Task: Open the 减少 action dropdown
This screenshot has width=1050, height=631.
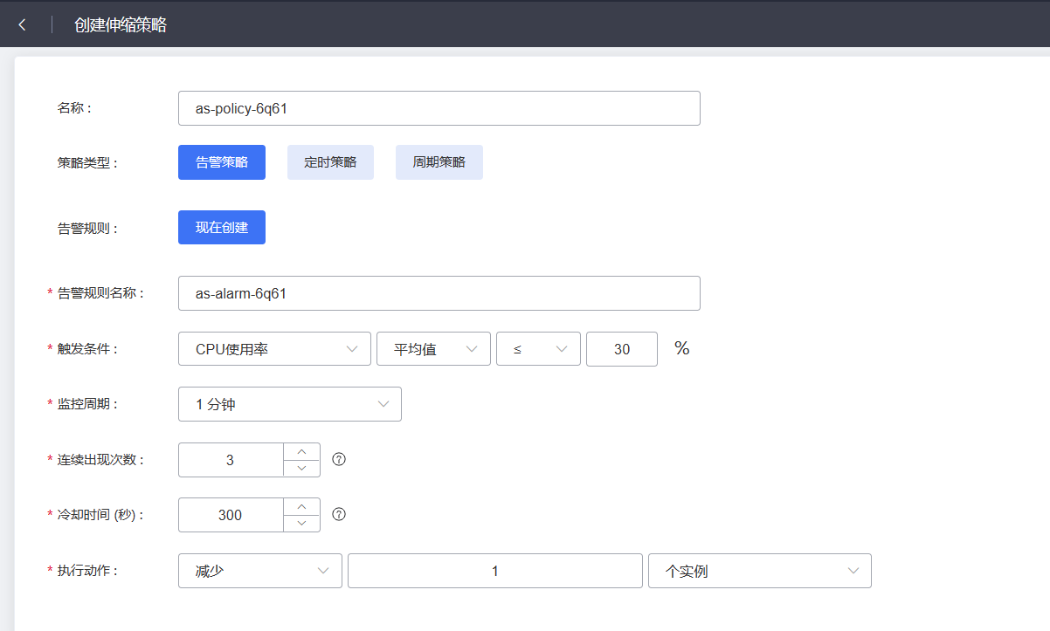Action: point(259,571)
